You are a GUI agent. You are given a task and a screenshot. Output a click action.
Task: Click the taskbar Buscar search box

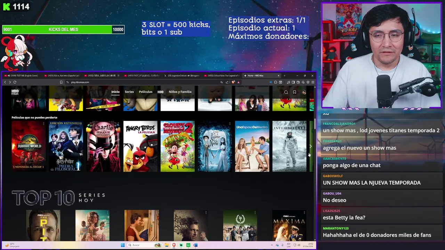144,245
